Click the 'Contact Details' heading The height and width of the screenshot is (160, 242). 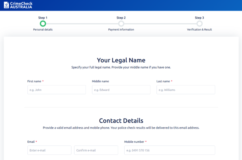(x=121, y=121)
